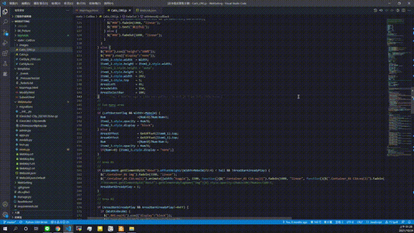Click the VS Code taskbar icon
Viewport: 414px width, 233px height.
click(x=68, y=228)
